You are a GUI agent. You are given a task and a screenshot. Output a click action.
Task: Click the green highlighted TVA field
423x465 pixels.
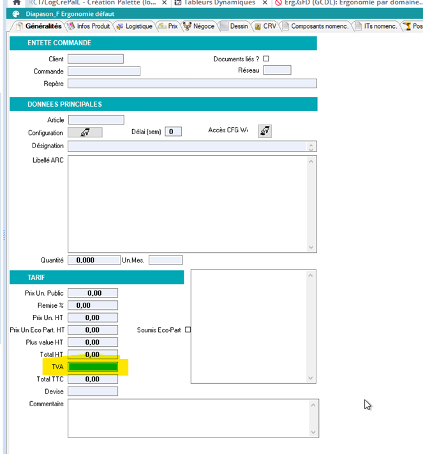(x=93, y=367)
